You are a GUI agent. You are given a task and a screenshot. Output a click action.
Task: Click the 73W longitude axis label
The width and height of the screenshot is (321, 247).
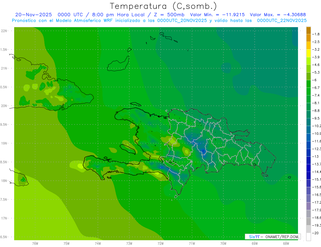click(x=129, y=243)
